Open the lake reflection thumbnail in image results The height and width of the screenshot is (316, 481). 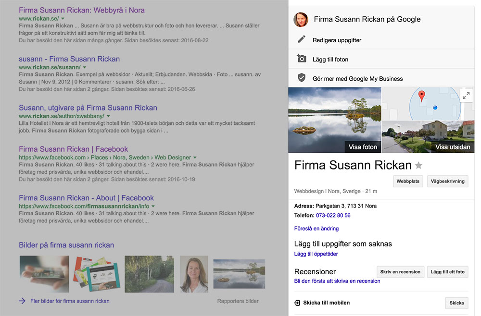(x=239, y=274)
